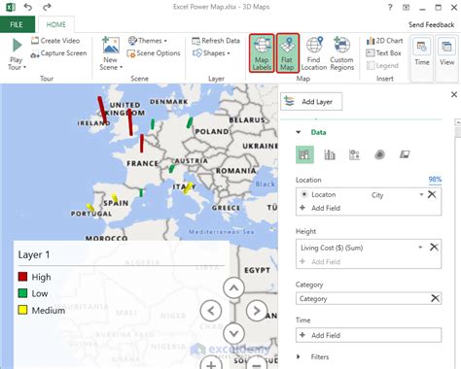Click the Category field box
Image resolution: width=461 pixels, height=369 pixels.
(369, 298)
